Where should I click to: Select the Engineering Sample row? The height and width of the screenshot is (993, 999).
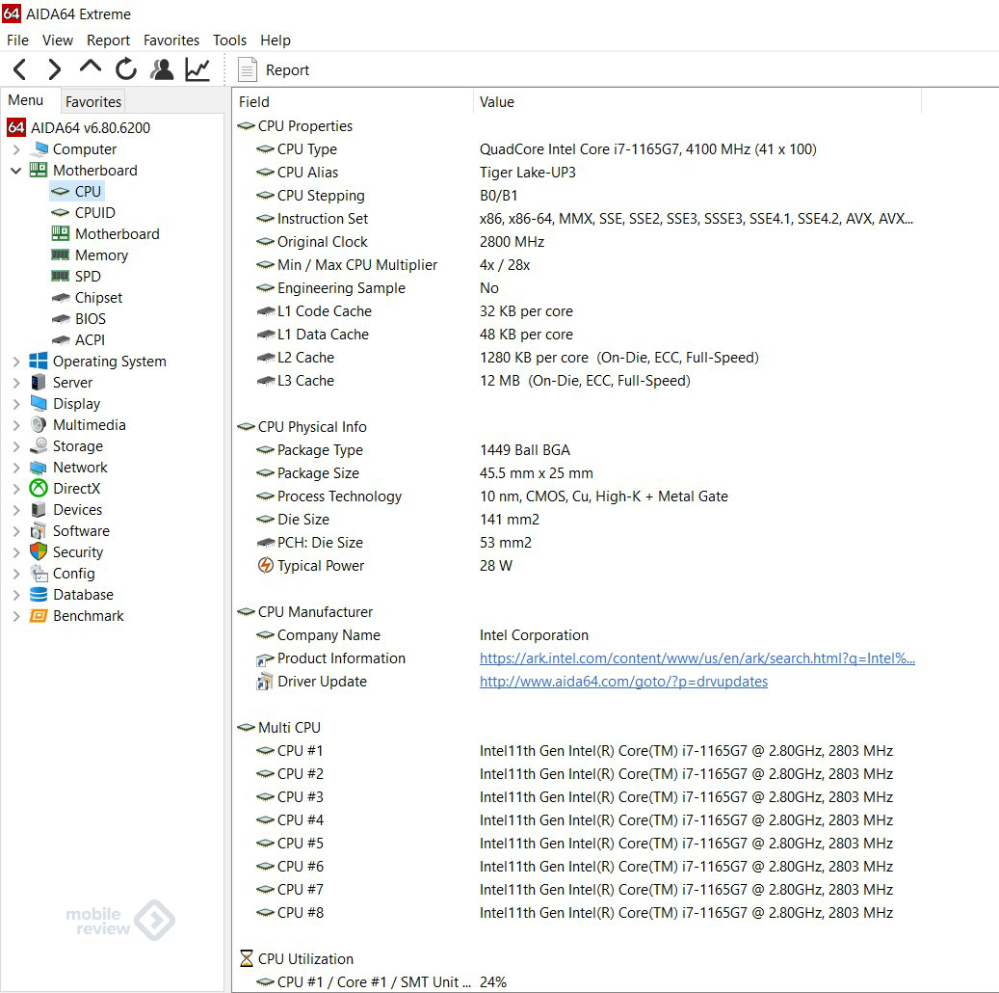point(577,288)
